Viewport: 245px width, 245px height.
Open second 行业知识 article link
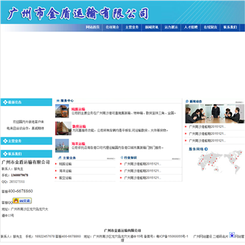tap(143, 171)
